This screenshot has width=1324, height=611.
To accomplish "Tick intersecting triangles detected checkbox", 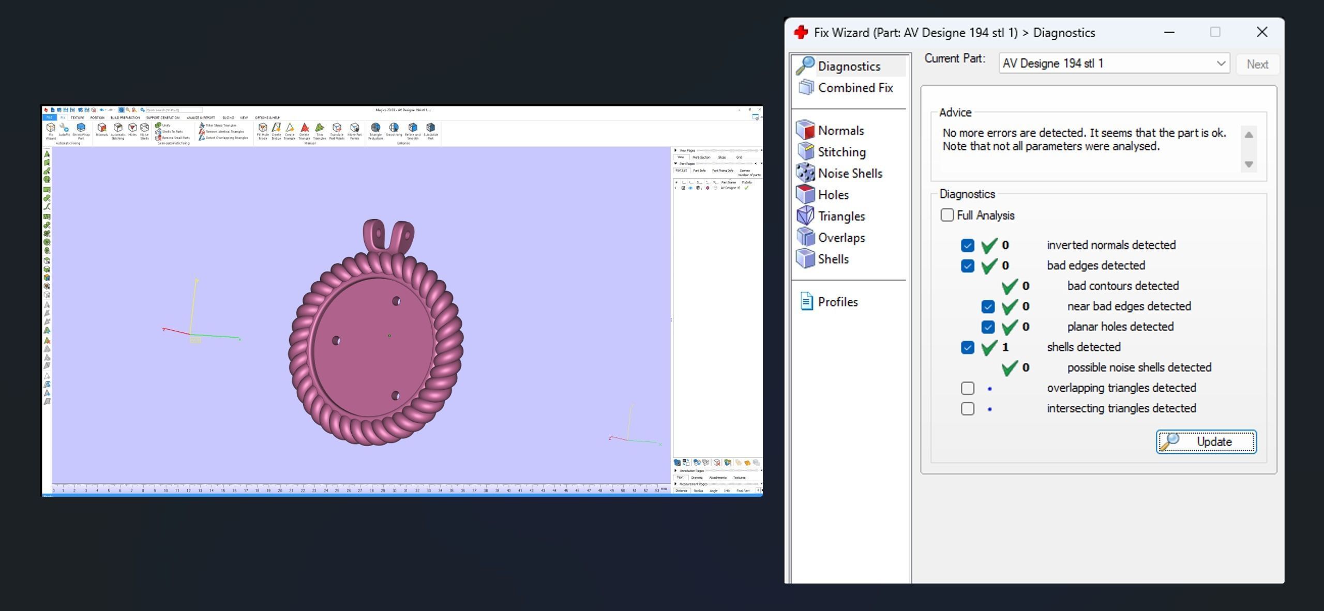I will (x=968, y=409).
